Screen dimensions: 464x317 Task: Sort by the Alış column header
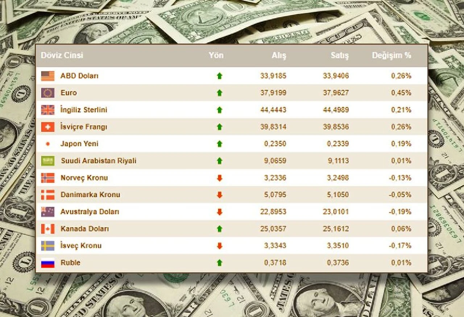coord(279,56)
